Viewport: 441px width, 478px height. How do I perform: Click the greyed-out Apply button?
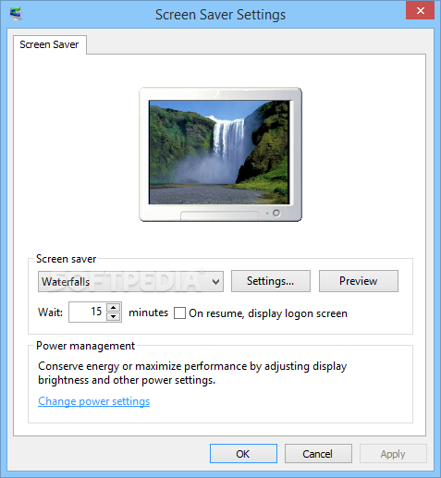click(393, 454)
